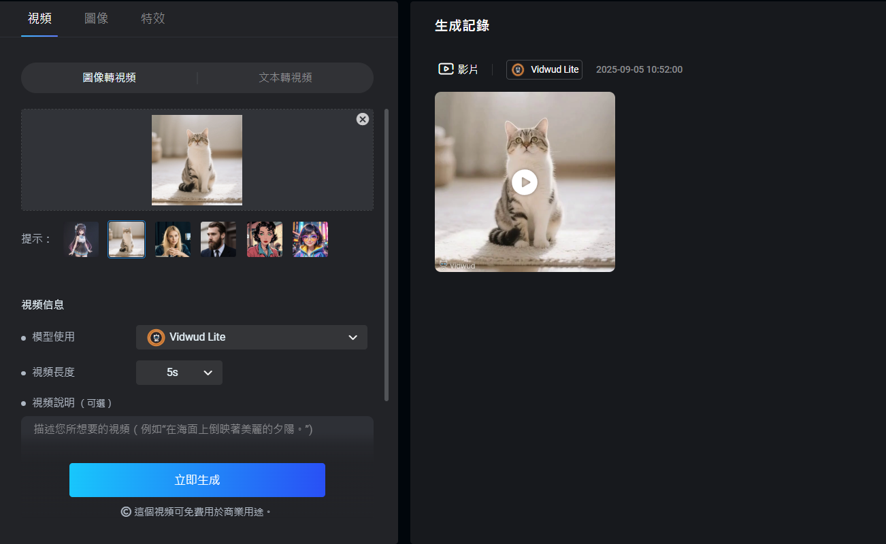Click the left panel scrollbar
Screen dimensions: 886x544
pyautogui.click(x=387, y=255)
